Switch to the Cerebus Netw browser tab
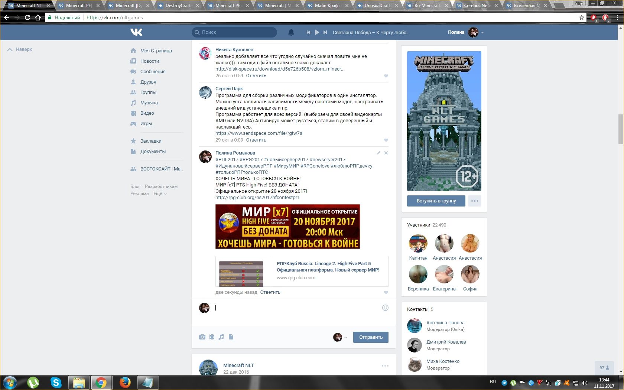Viewport: 624px width, 390px height. point(477,6)
